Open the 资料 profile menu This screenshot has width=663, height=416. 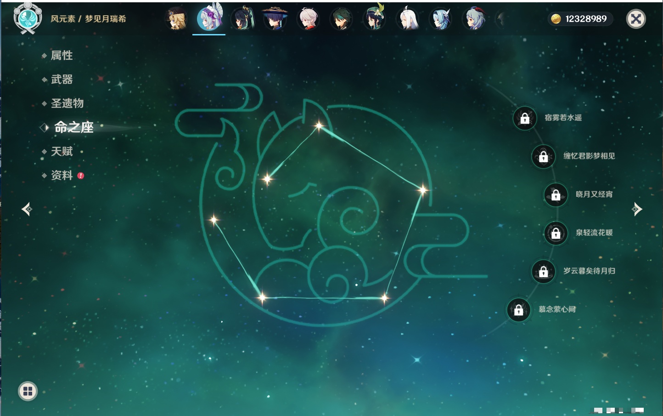tap(62, 175)
